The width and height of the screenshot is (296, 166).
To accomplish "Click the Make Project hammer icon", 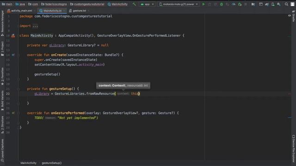I will [134, 4].
